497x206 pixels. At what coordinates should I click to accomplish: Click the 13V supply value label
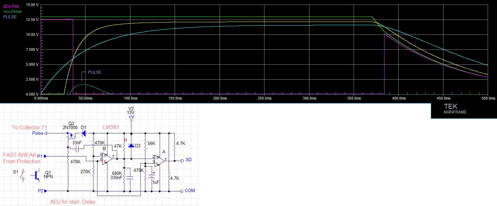pos(131,113)
